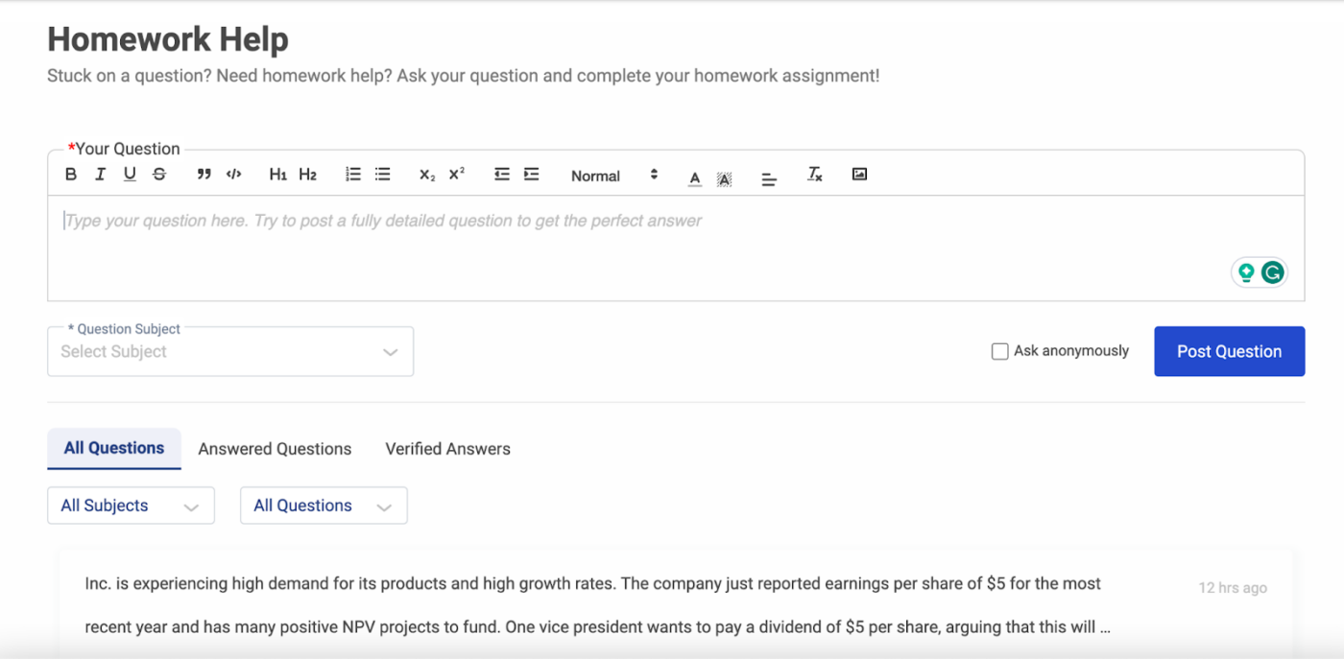Clear text formatting
The image size is (1344, 659).
point(815,175)
